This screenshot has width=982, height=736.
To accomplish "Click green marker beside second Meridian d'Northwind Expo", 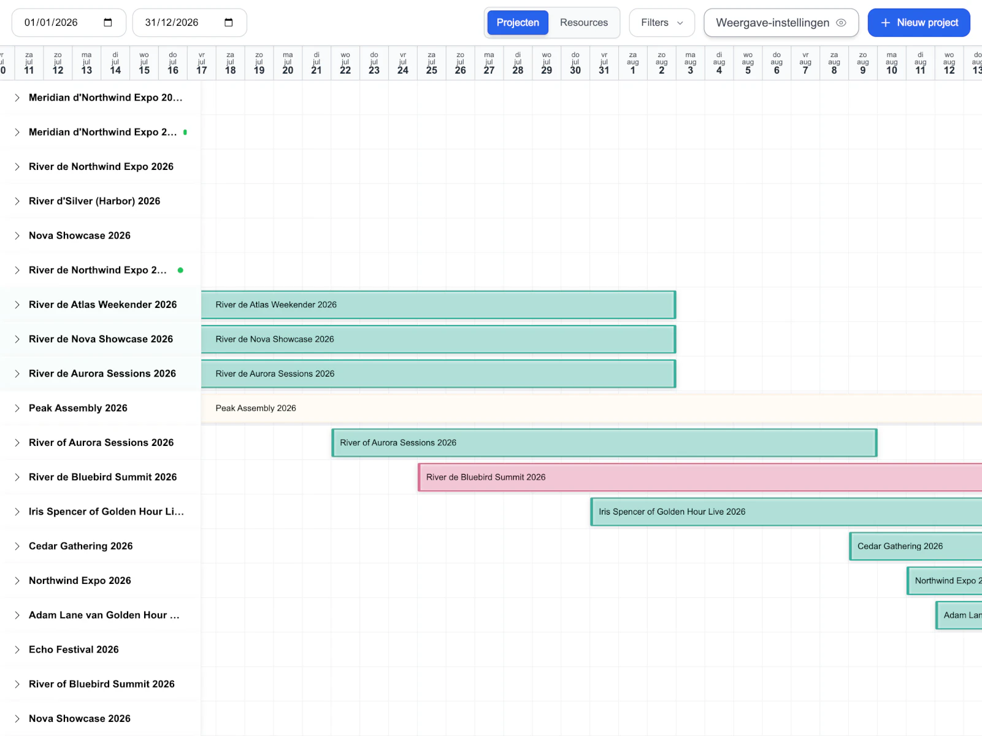I will tap(185, 132).
